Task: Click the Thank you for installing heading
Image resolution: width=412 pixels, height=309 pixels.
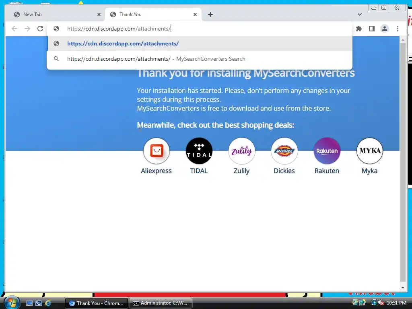Action: 246,73
